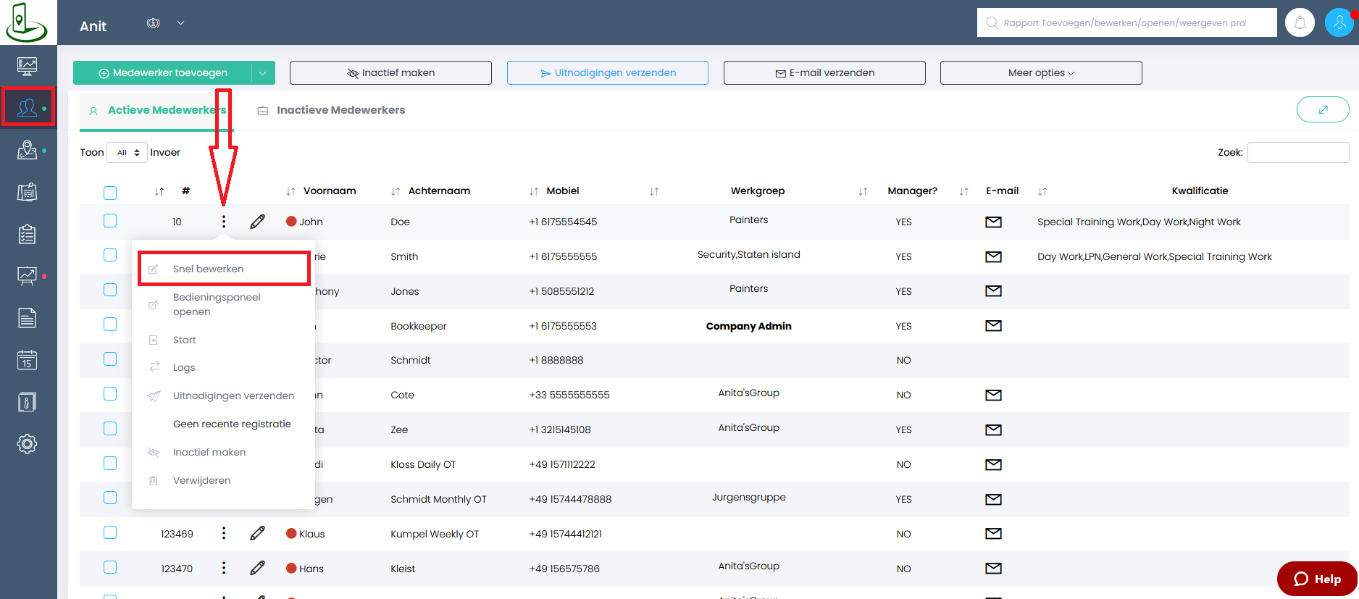Click the pencil edit icon for John Doe
Image resolution: width=1359 pixels, height=599 pixels.
257,222
